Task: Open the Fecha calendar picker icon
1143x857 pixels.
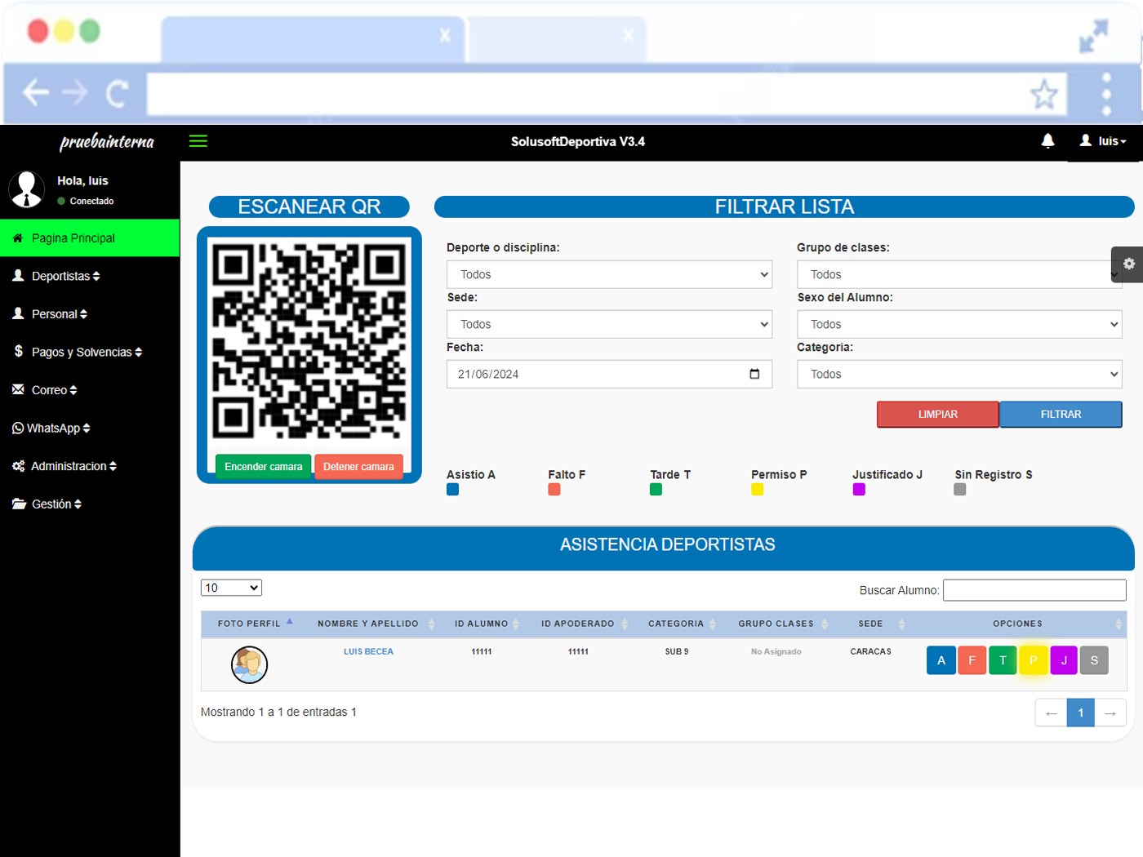Action: [754, 374]
